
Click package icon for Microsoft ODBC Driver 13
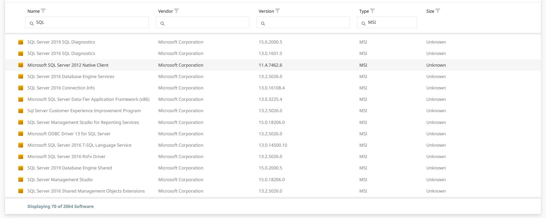[20, 134]
